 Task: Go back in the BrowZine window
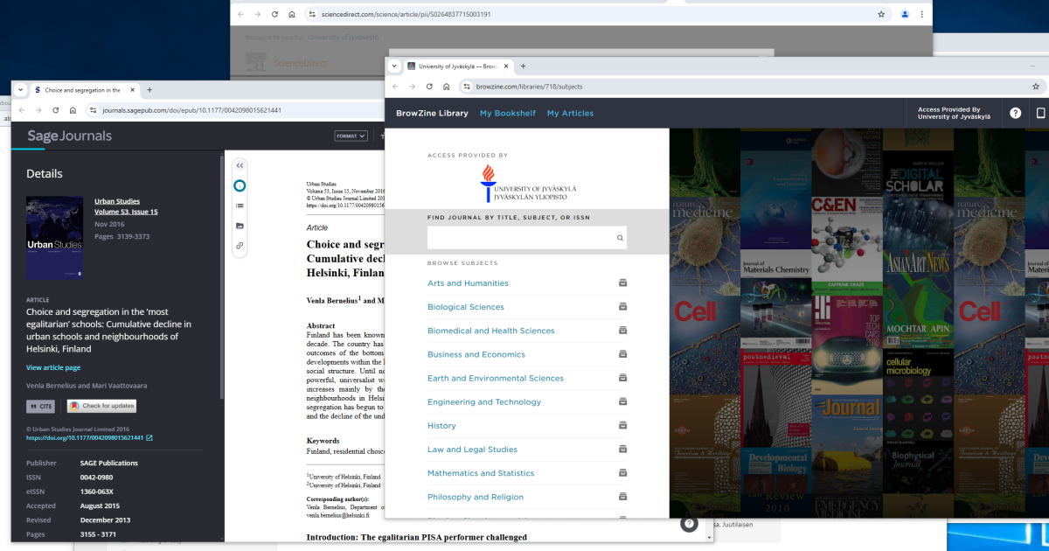(395, 87)
